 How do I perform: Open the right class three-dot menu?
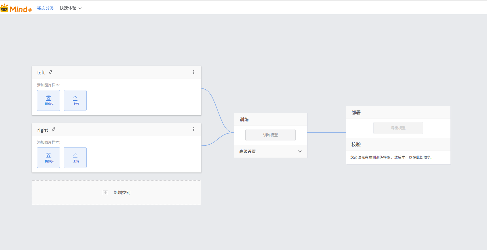pos(194,129)
